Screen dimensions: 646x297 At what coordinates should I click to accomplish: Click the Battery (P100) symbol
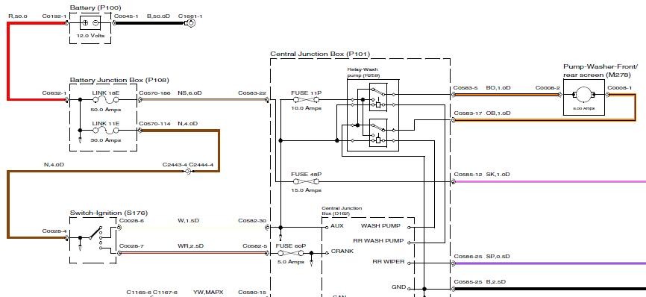pos(90,23)
